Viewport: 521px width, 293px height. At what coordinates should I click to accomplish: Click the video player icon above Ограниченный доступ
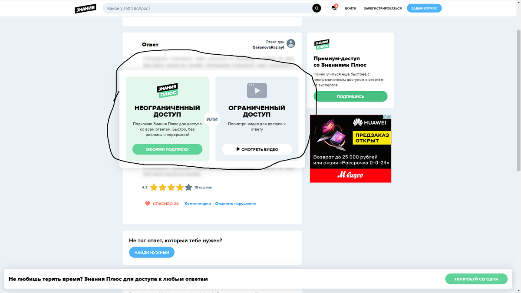[257, 90]
